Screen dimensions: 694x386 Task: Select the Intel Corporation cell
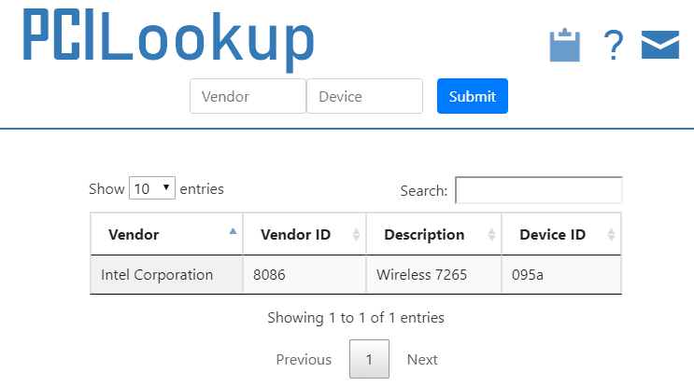tap(167, 275)
